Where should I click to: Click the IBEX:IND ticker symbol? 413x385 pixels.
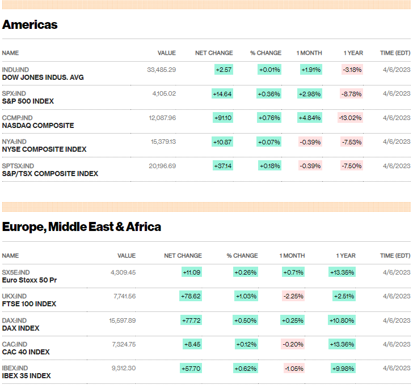point(15,368)
